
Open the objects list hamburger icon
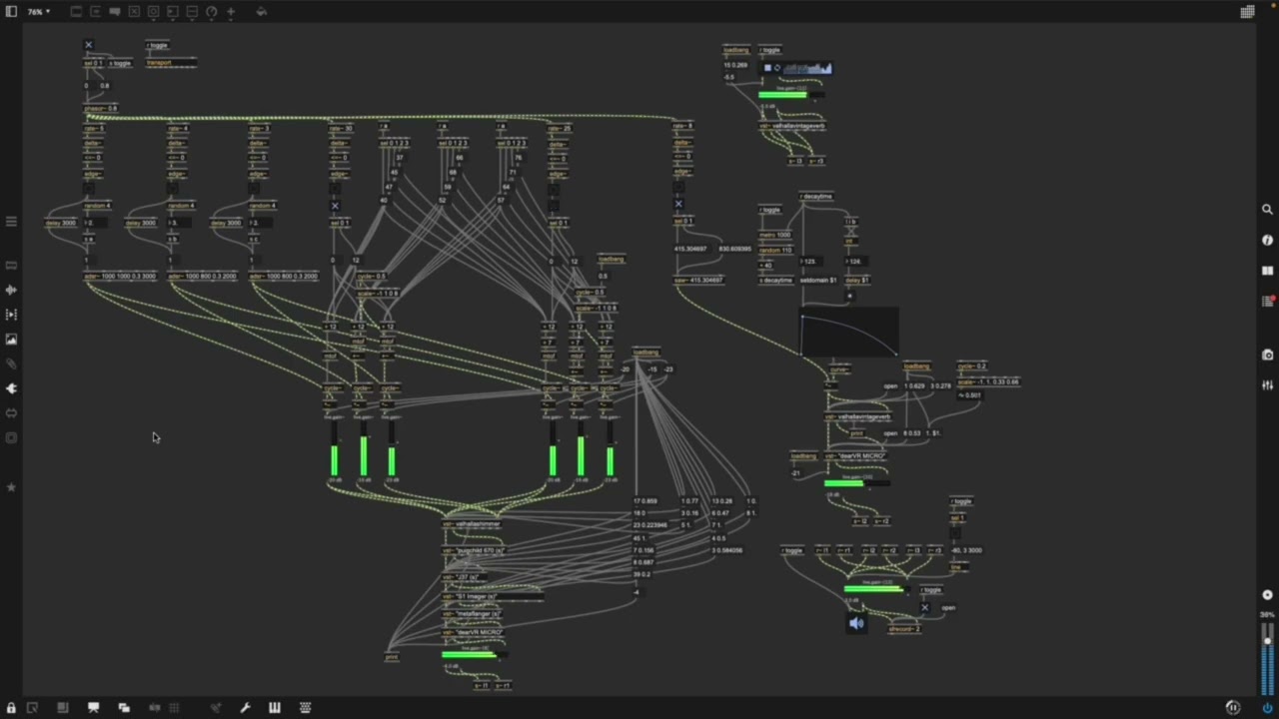pyautogui.click(x=11, y=222)
